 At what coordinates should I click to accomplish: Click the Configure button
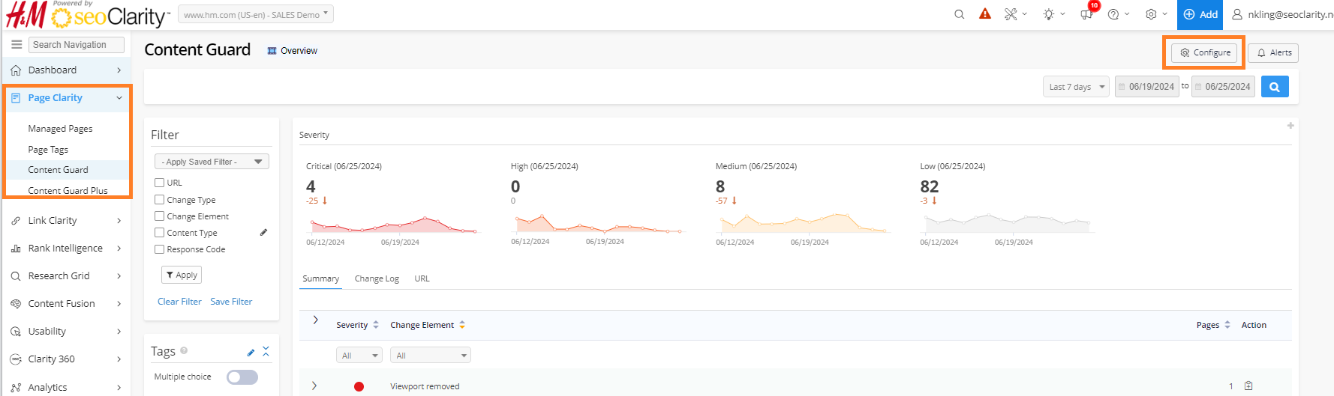pyautogui.click(x=1204, y=52)
